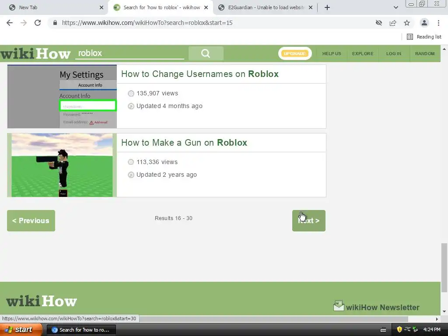Image resolution: width=448 pixels, height=336 pixels.
Task: Go to the Previous results page
Action: point(31,220)
